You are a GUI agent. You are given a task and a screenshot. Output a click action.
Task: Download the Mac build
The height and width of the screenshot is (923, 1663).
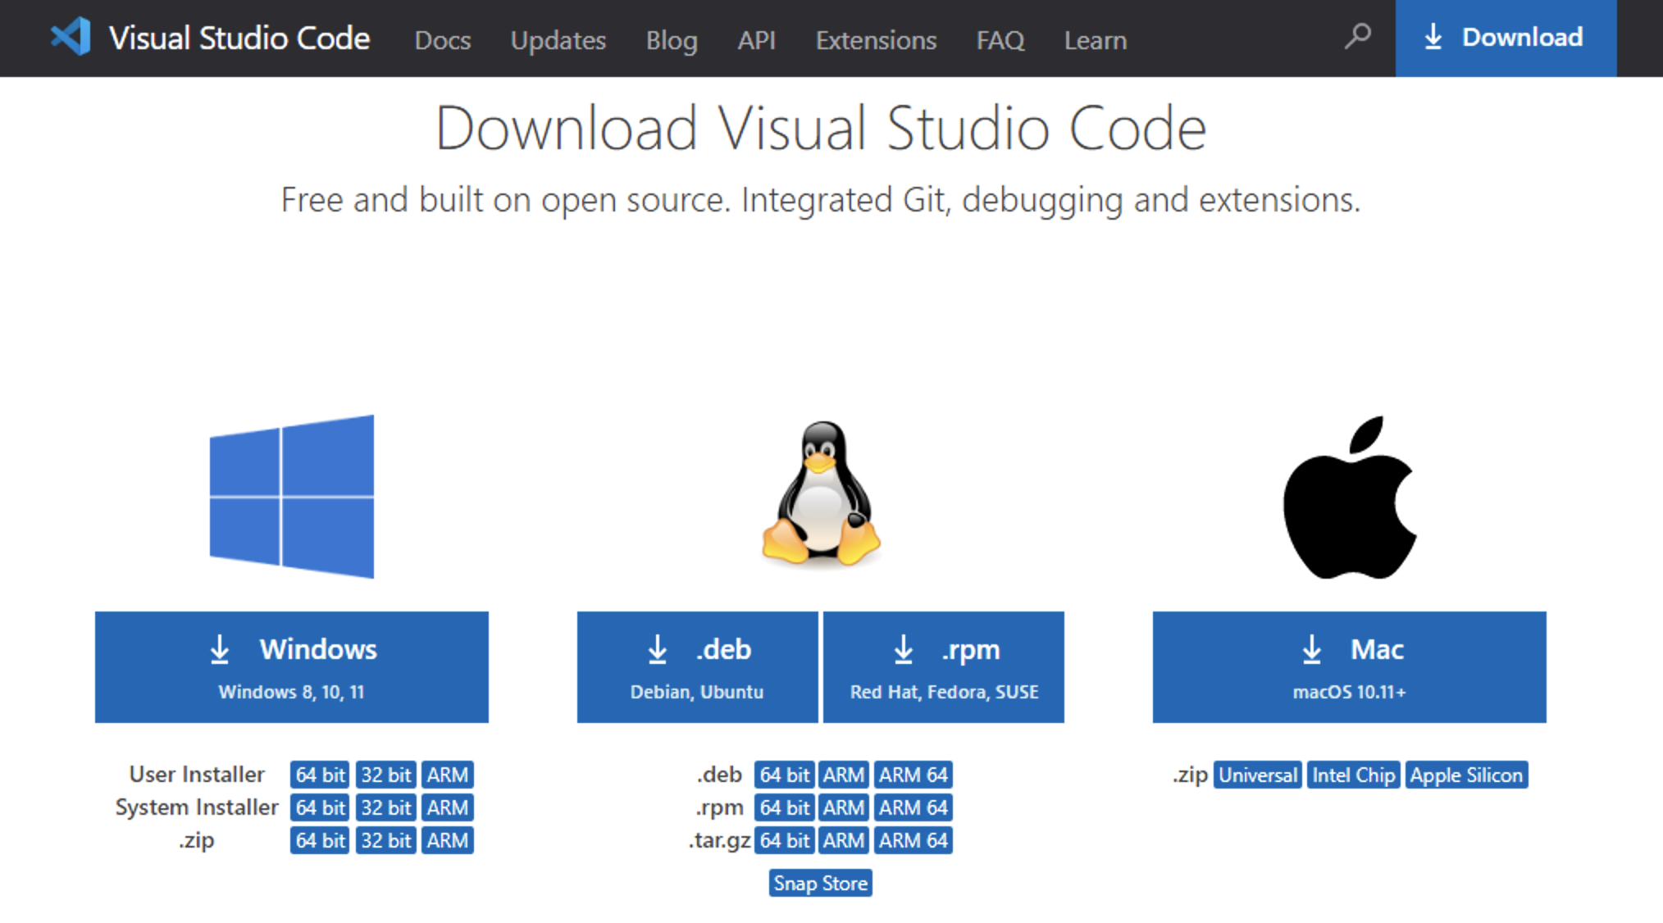click(1350, 667)
